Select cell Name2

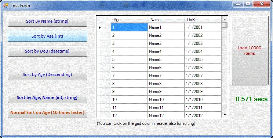point(166,35)
